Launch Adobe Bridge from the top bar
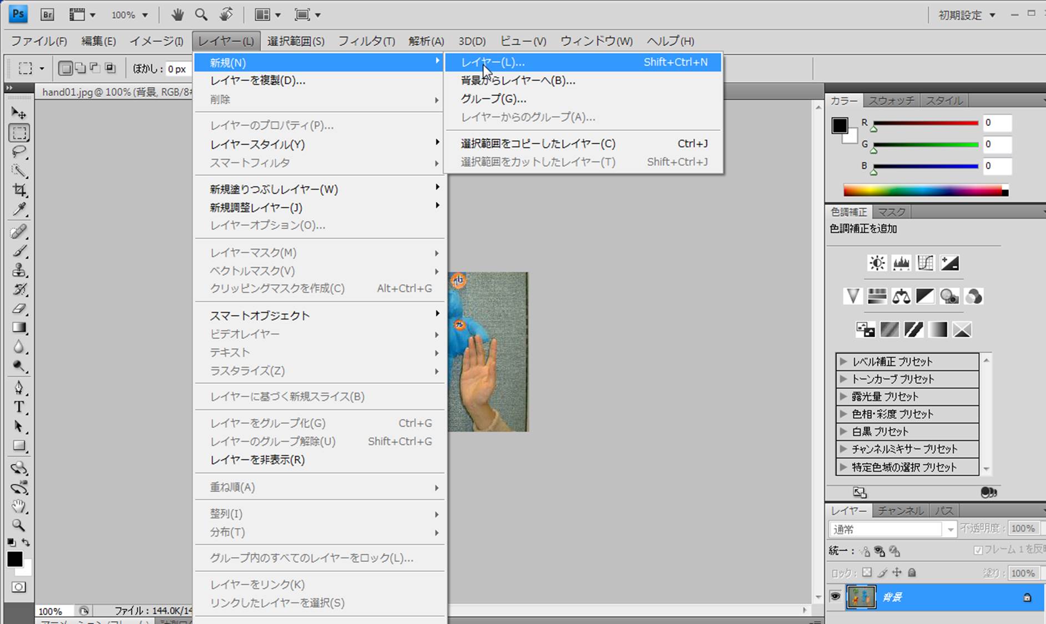This screenshot has height=624, width=1046. tap(47, 15)
